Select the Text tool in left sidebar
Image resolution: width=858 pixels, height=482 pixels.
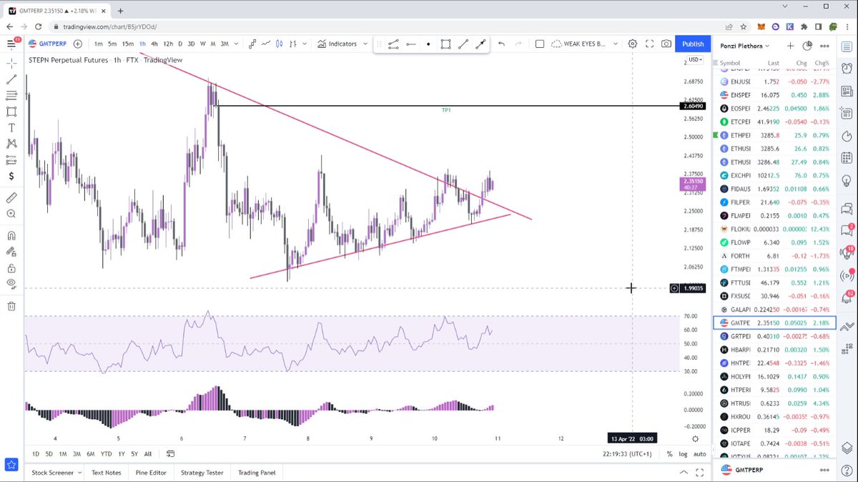(x=11, y=127)
